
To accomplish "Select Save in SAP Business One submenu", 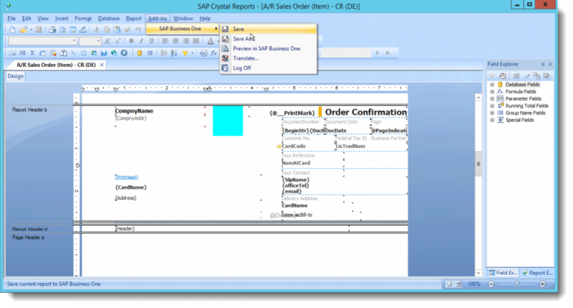I will pos(269,29).
